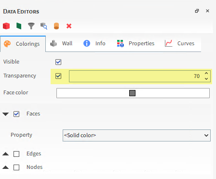Toggle the Faces checkbox
Viewport: 216px width, 179px height.
[16, 114]
